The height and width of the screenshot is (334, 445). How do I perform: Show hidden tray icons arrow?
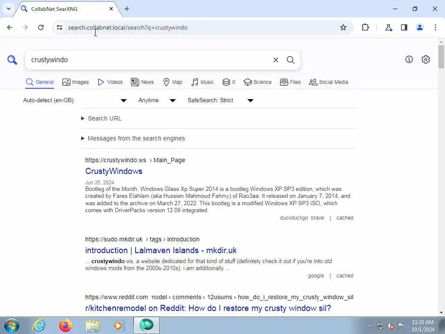coord(369,326)
